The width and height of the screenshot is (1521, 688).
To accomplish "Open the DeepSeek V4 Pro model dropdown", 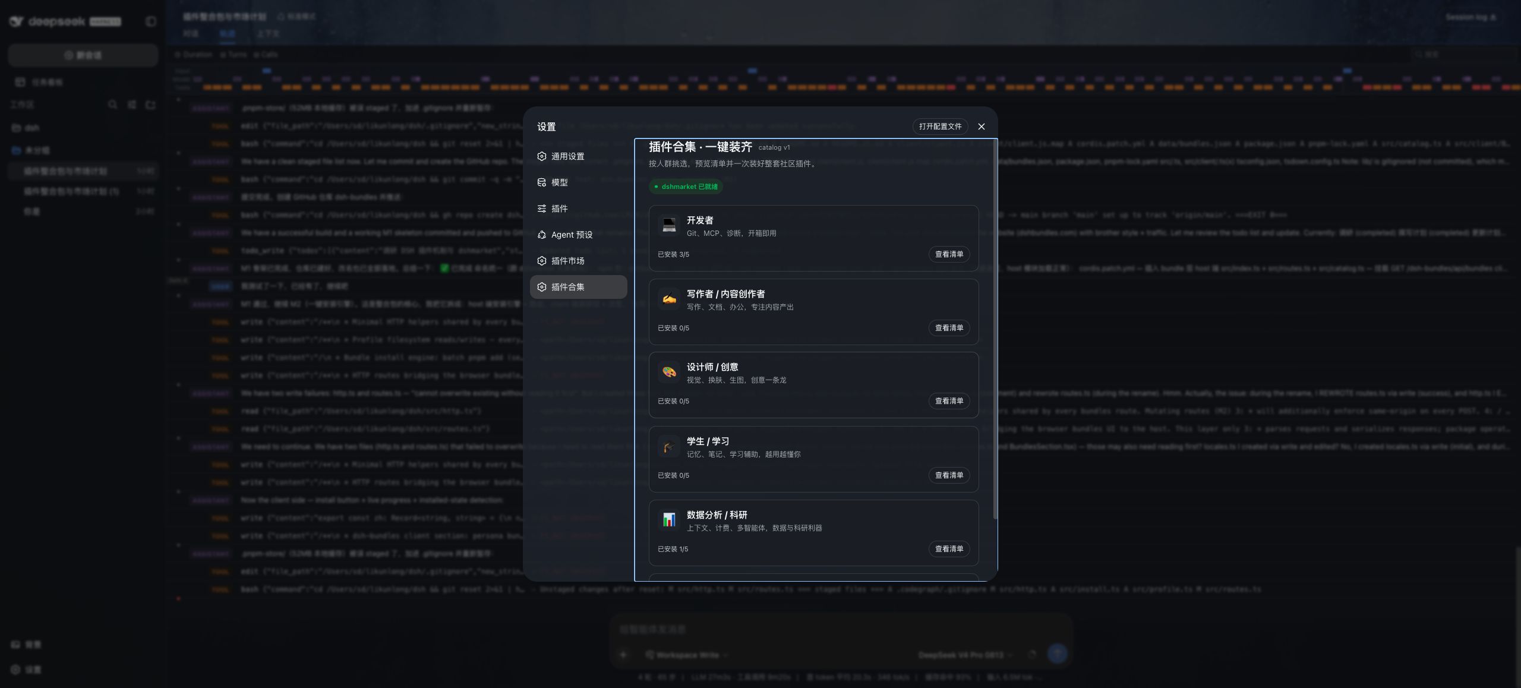I will coord(965,655).
